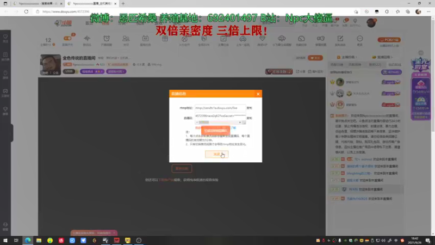Click the stream key horizontal scrollbar thumb
This screenshot has width=435, height=245.
coord(204,122)
